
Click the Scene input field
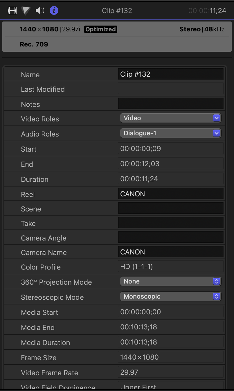(170, 208)
